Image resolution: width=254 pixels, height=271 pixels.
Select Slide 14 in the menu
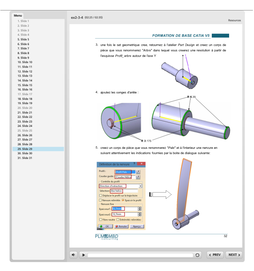(25, 80)
